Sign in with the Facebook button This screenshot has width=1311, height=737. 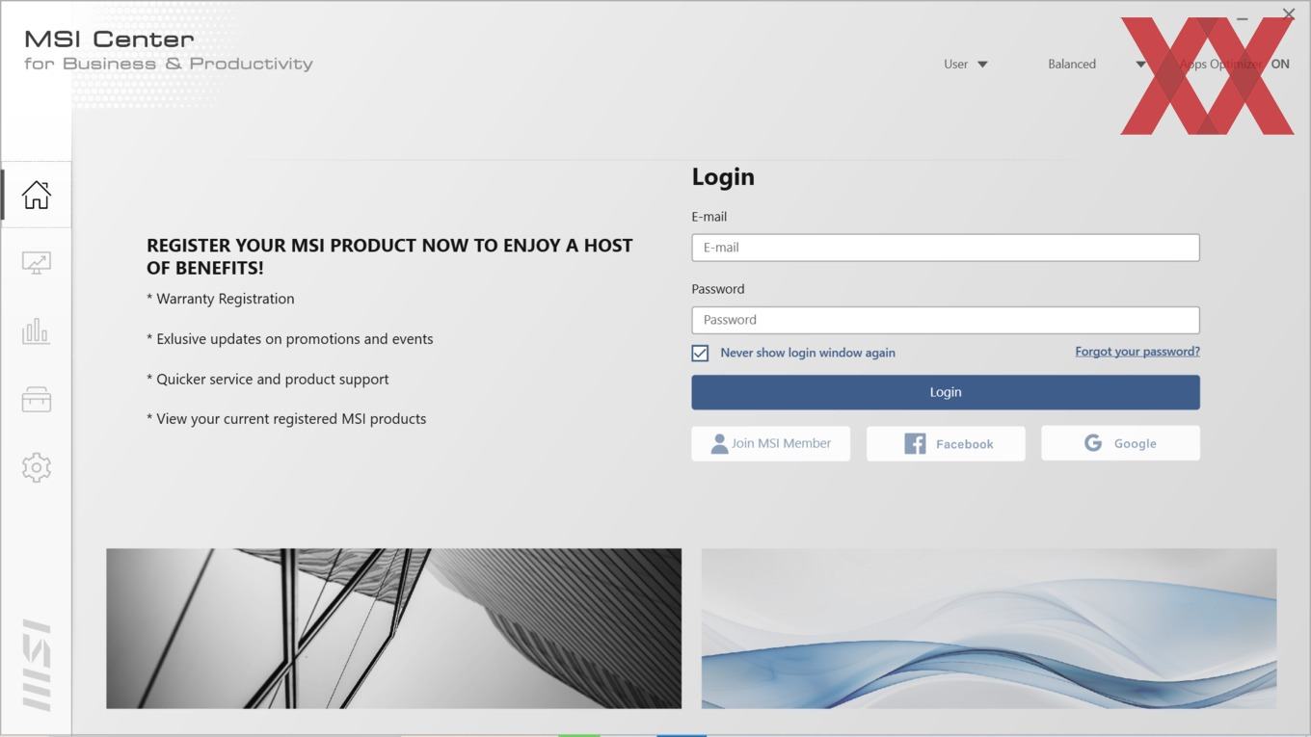click(x=946, y=443)
